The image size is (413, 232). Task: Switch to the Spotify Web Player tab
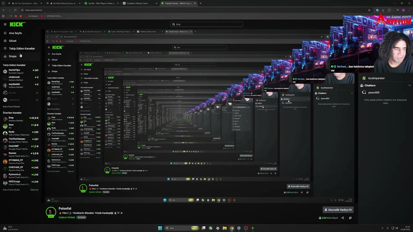point(101,3)
